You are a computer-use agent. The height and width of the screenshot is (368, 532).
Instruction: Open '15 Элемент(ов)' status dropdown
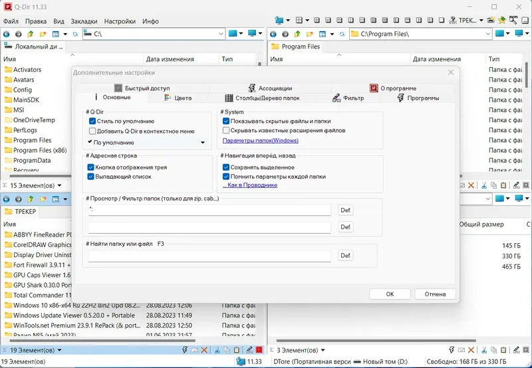point(59,186)
